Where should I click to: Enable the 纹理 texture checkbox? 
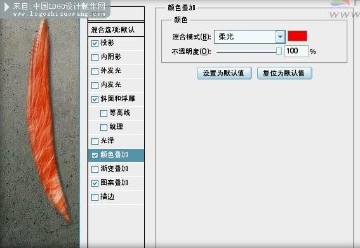coord(103,127)
